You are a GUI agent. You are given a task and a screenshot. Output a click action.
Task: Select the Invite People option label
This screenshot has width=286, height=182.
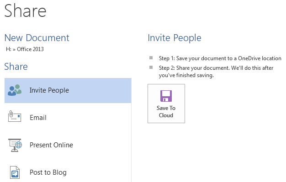pos(49,90)
